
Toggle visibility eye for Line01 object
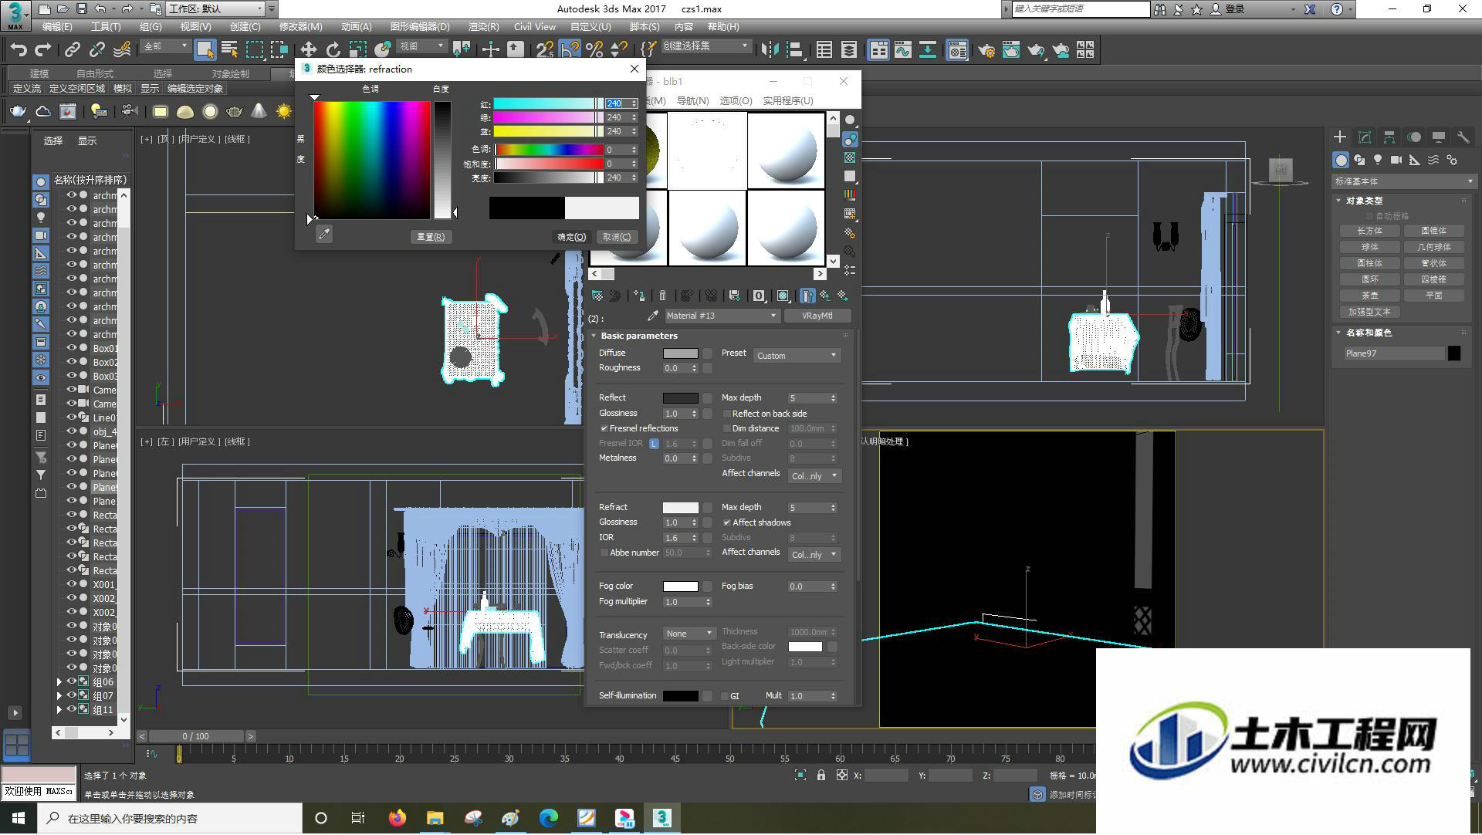click(71, 417)
